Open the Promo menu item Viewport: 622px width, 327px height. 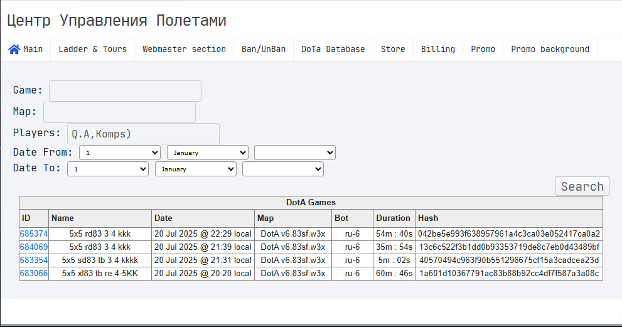click(x=483, y=50)
